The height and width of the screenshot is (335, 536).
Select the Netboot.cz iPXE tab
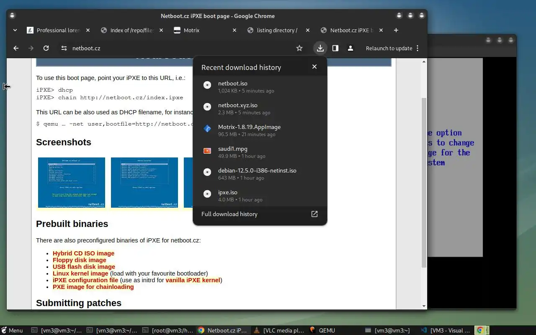(351, 30)
